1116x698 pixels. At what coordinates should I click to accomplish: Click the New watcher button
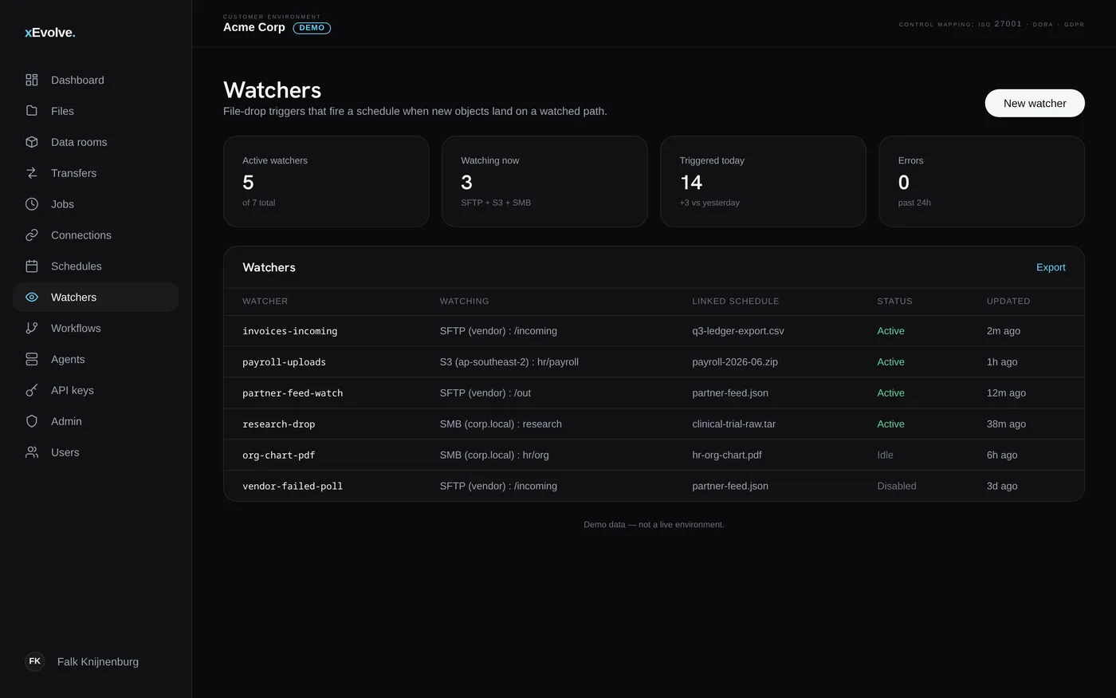pos(1035,103)
